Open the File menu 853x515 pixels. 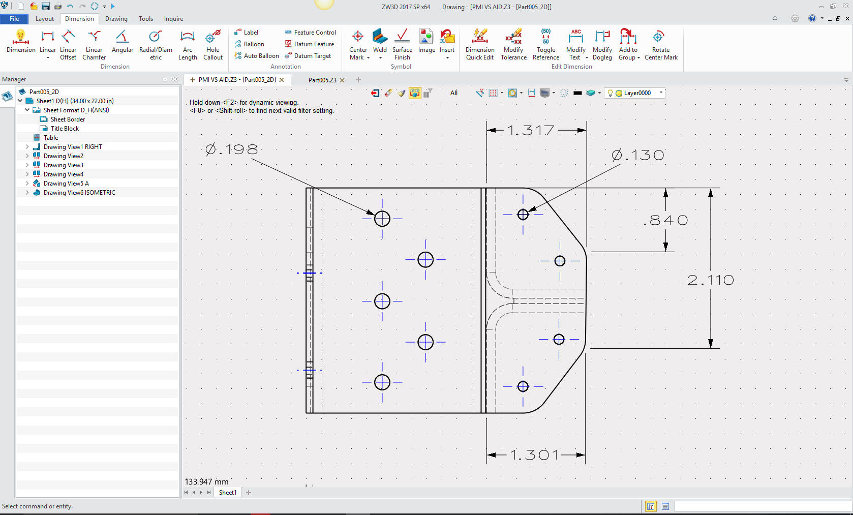(x=14, y=19)
